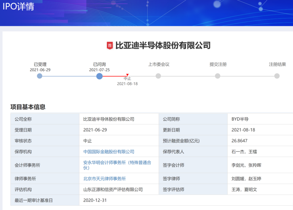Viewport: 293px width, 210px height.
Task: Click the 律师事务所 label cell
Action: tap(45, 178)
